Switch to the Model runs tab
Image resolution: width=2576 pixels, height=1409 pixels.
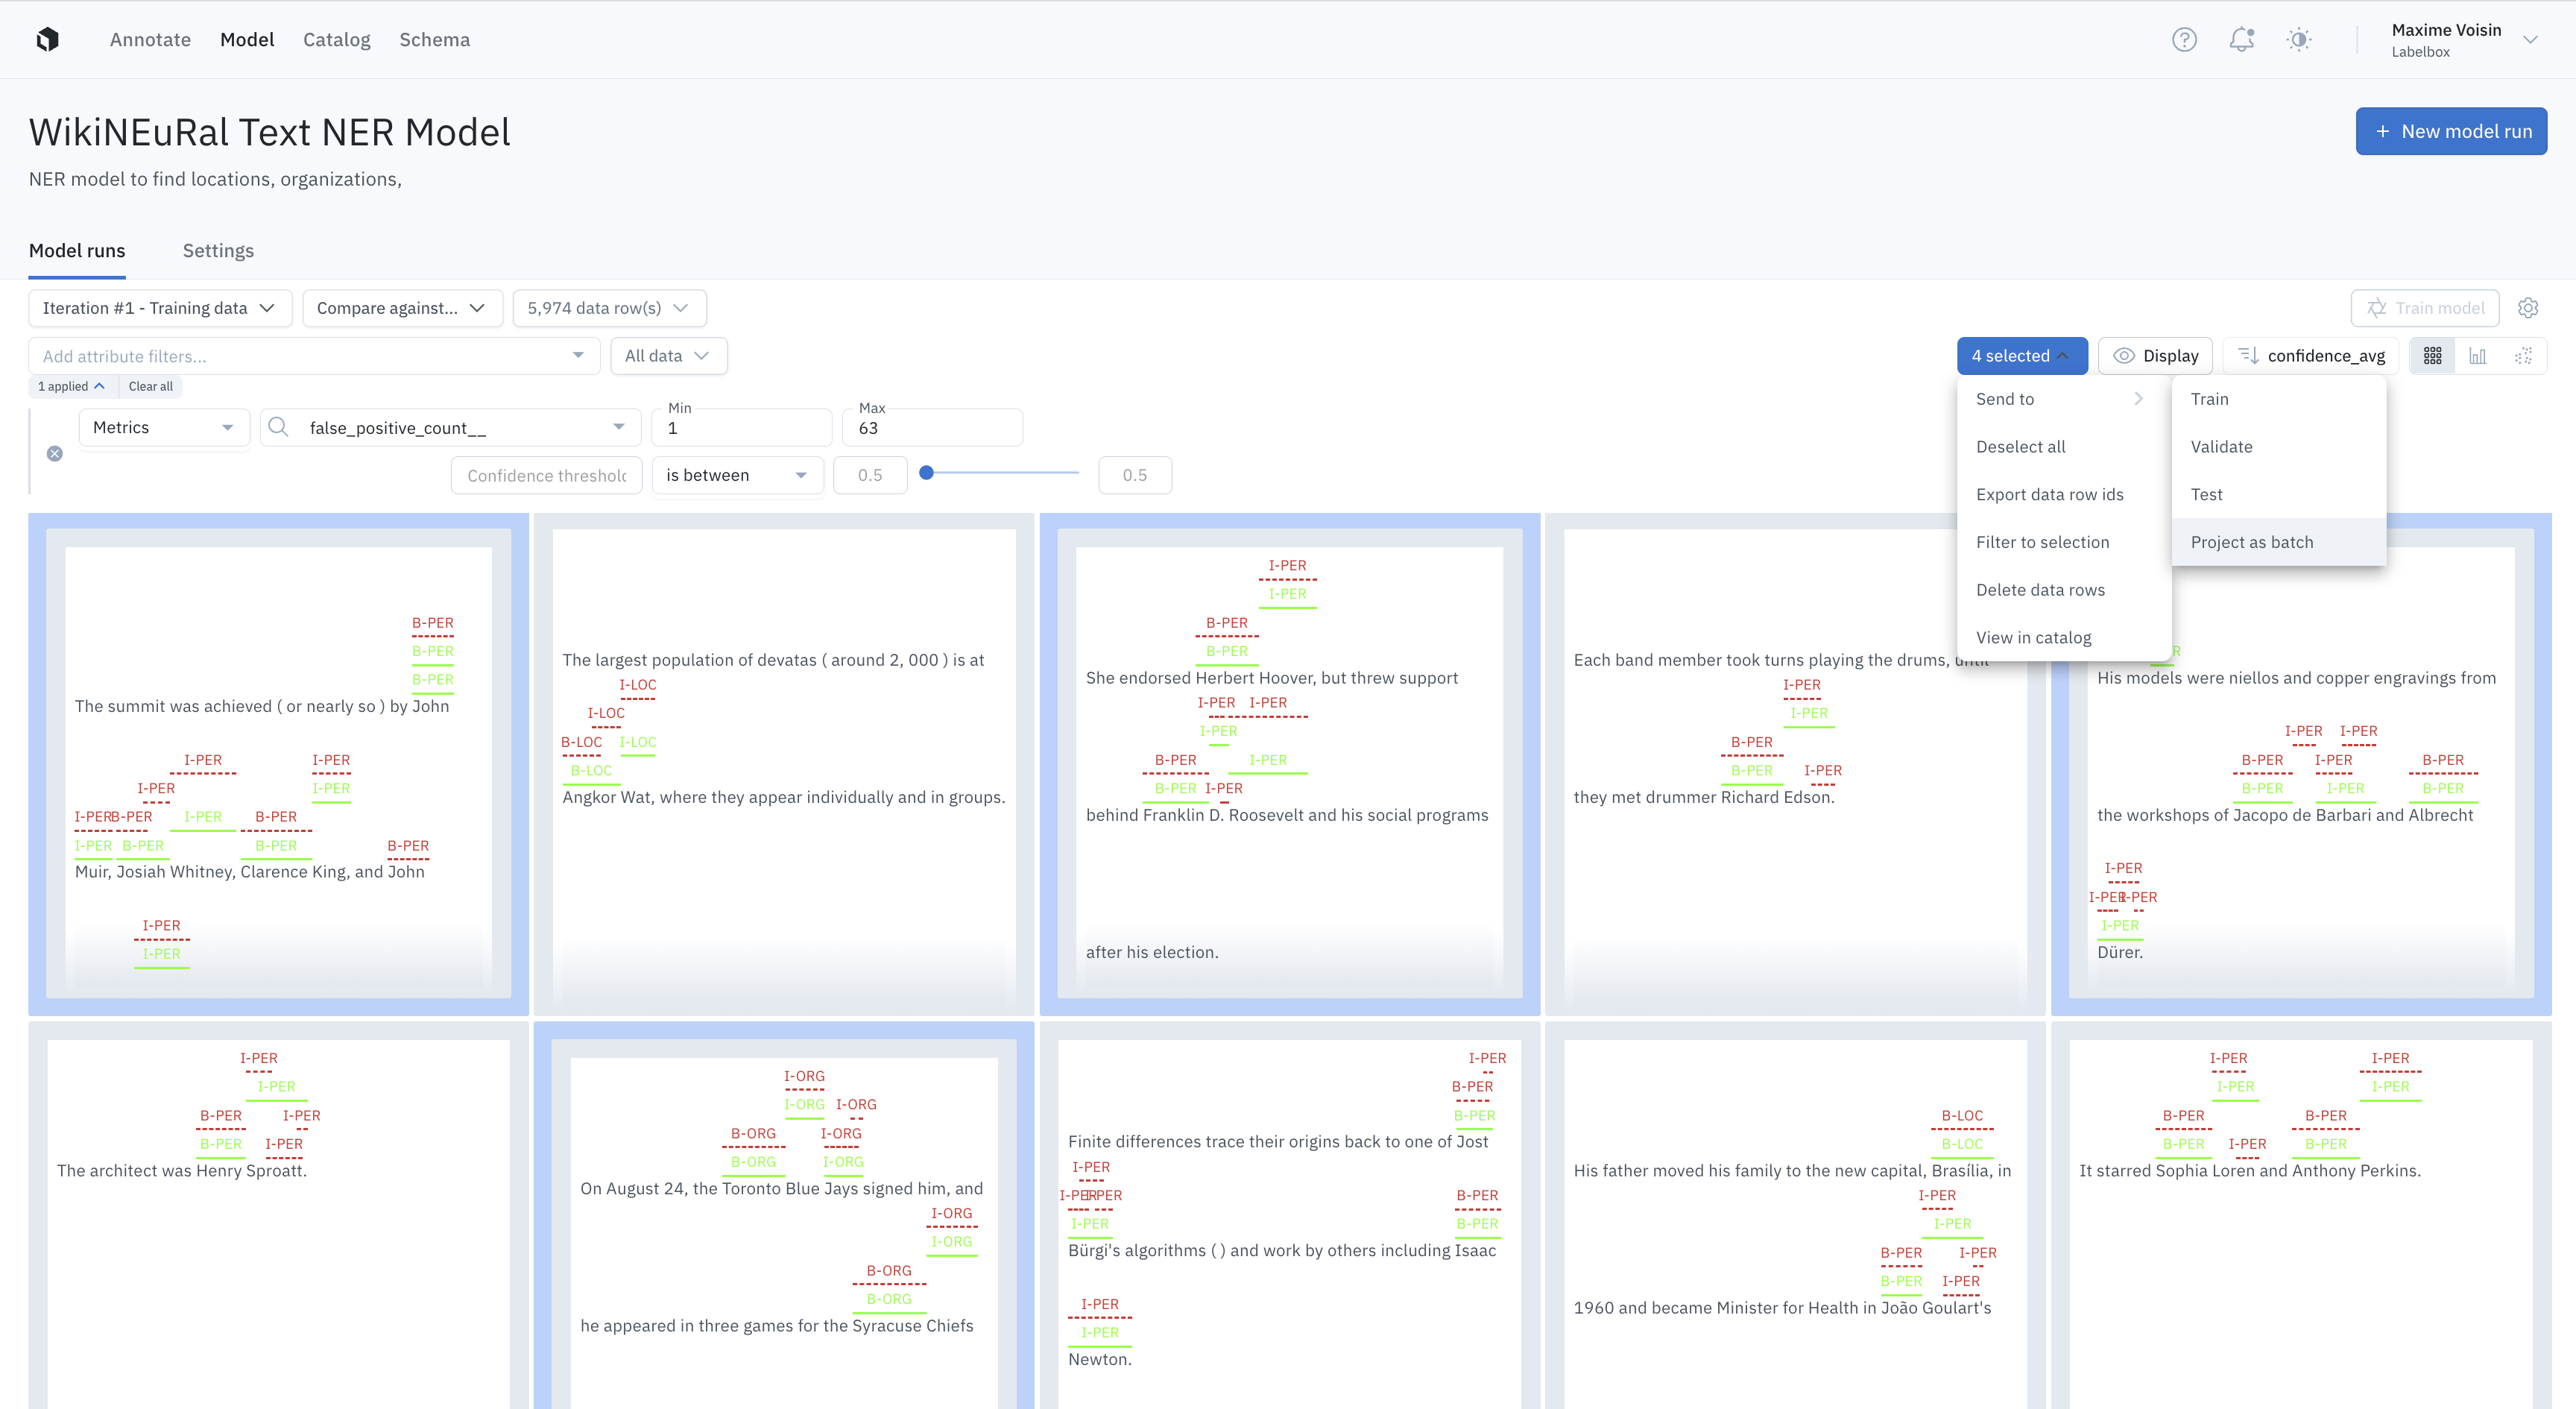(77, 250)
